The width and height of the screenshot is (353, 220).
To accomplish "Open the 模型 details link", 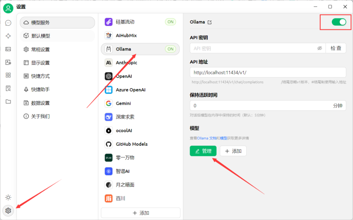I will point(224,138).
